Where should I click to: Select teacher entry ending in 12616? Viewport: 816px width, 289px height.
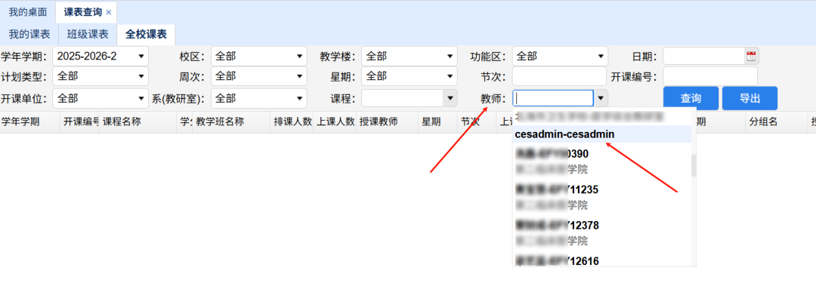tap(601, 260)
